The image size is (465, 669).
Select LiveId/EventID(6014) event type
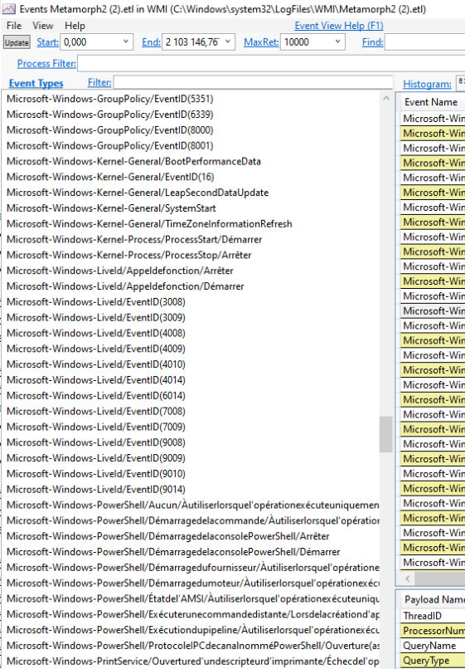coord(96,396)
